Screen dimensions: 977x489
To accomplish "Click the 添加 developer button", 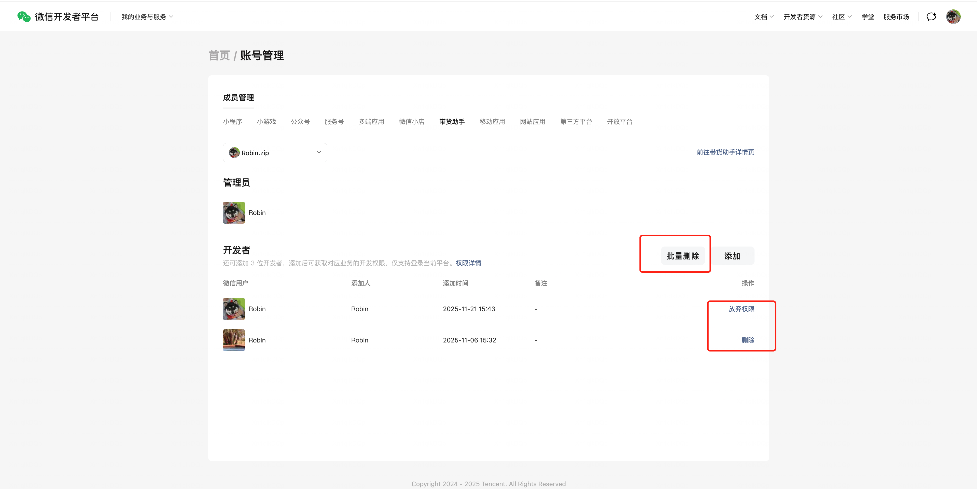I will pyautogui.click(x=732, y=256).
